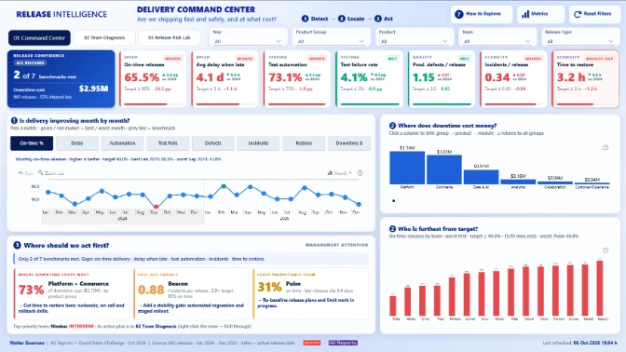Switch to 01 Command Center page
626x352 pixels.
(39, 38)
